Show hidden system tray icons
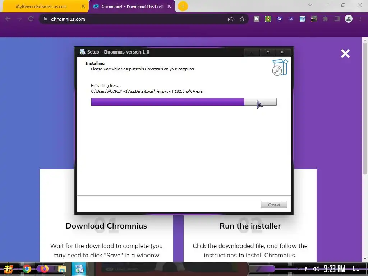The image size is (368, 276). (x=299, y=269)
